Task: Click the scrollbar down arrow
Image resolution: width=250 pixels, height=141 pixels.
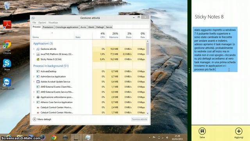Action: point(148,113)
